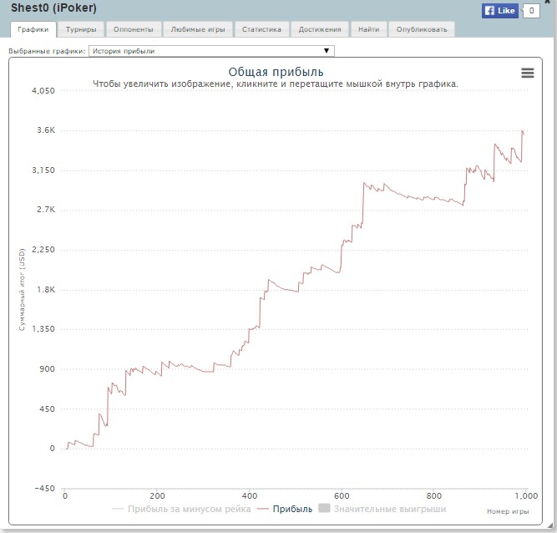Click the 3.6K y-axis label
Viewport: 557px width, 533px height.
[46, 130]
